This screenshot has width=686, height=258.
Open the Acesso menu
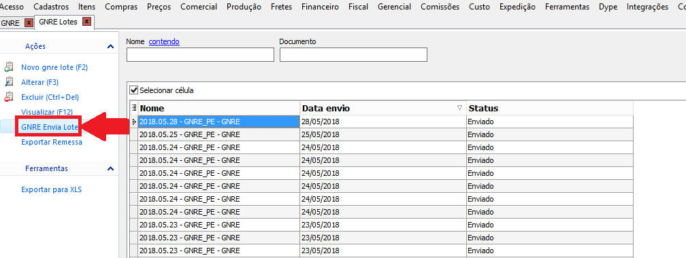point(12,7)
